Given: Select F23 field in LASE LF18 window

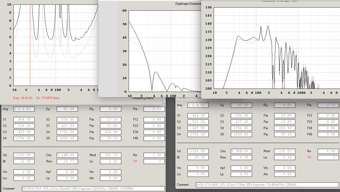Looking at the screenshot, I should pyautogui.click(x=328, y=122).
